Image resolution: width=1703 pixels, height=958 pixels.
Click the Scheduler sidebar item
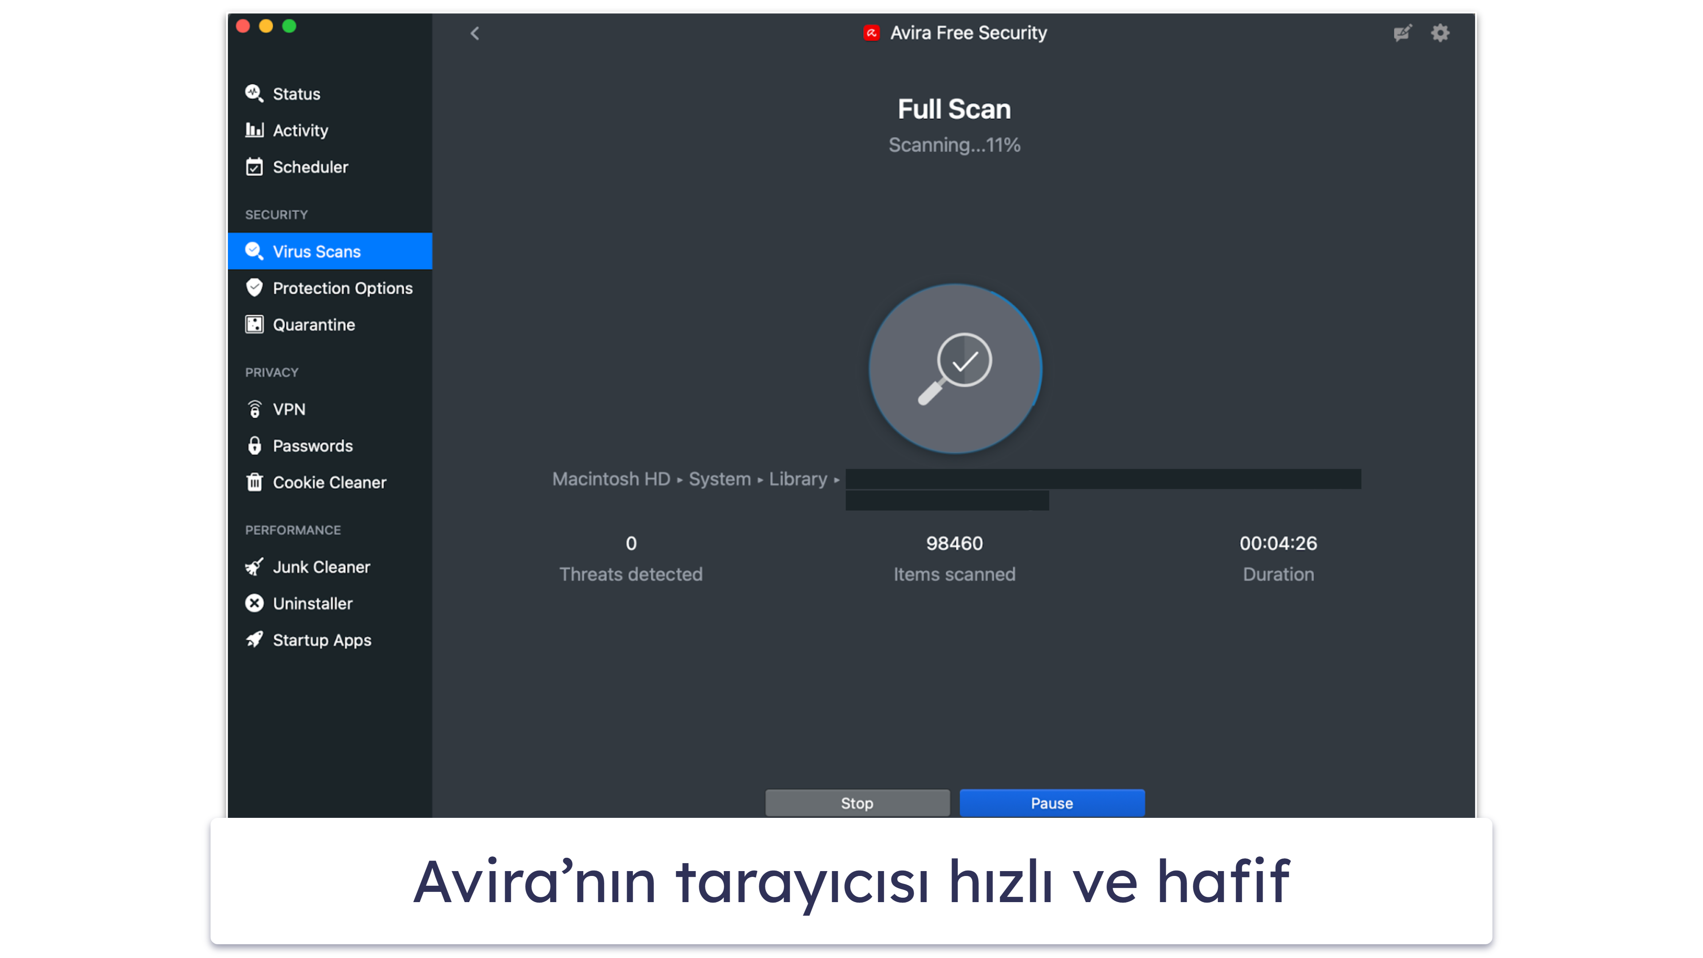click(x=310, y=166)
